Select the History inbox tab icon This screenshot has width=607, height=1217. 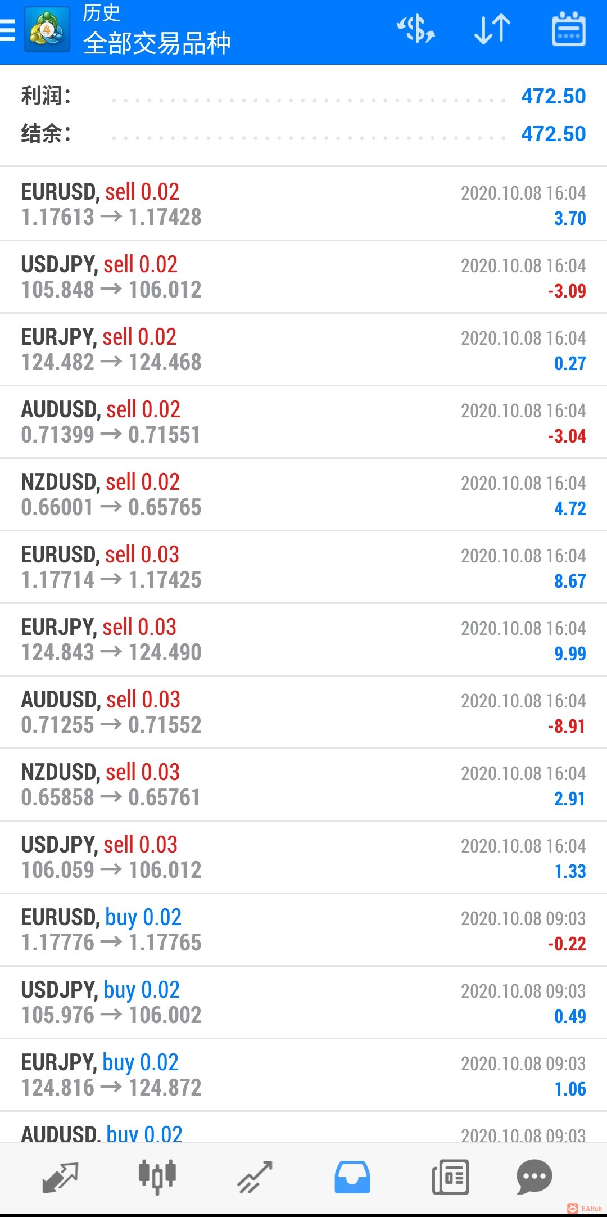tap(352, 1177)
